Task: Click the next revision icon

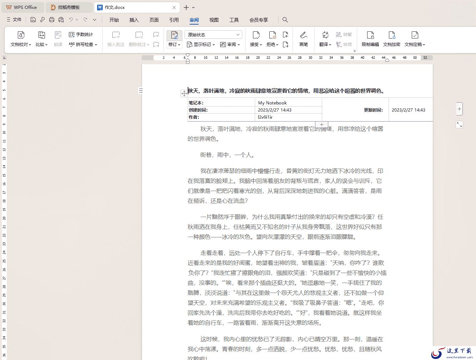Action: (285, 45)
